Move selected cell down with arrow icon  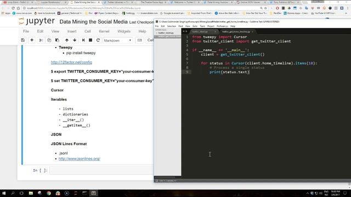coord(75,40)
